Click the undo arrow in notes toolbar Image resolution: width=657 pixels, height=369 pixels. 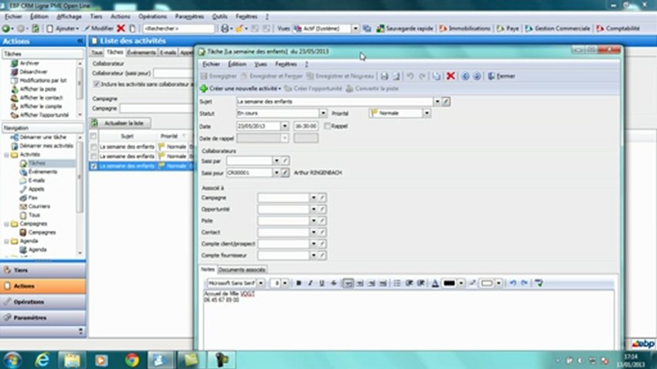(513, 283)
